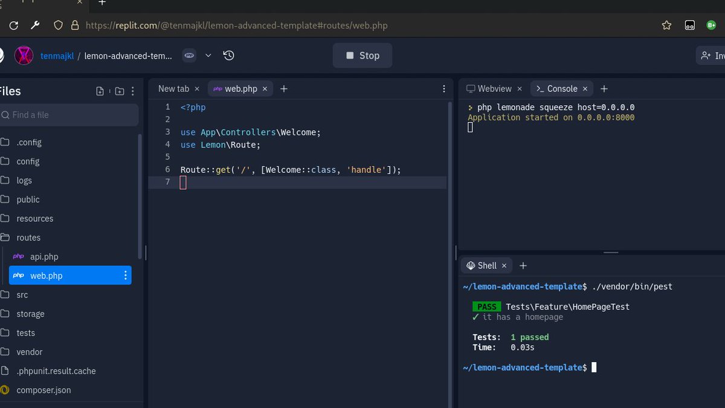Open the project name dropdown chevron

(208, 55)
